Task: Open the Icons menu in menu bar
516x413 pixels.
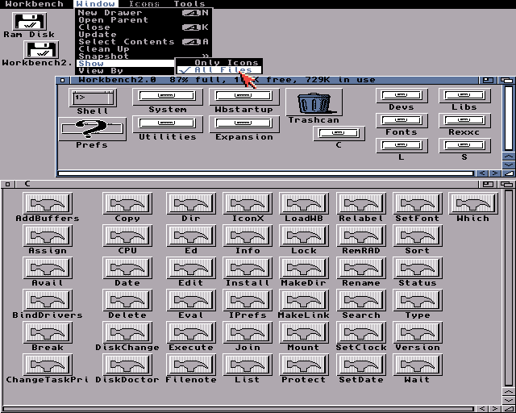Action: click(x=144, y=4)
